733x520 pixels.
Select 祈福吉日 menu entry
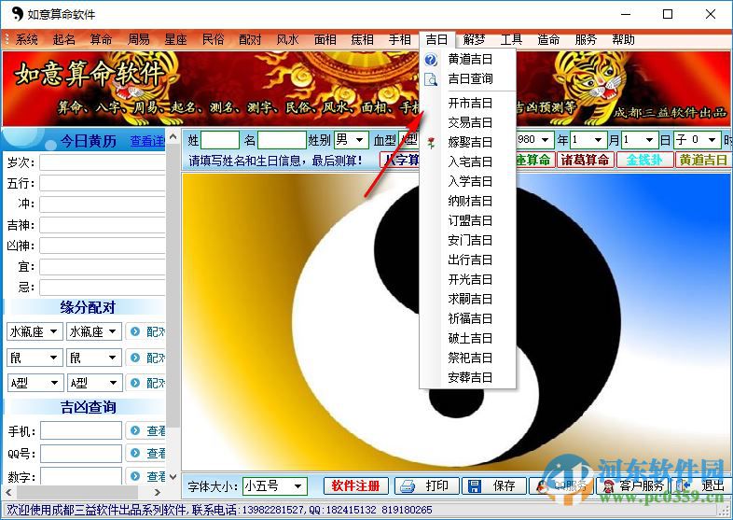(x=468, y=318)
